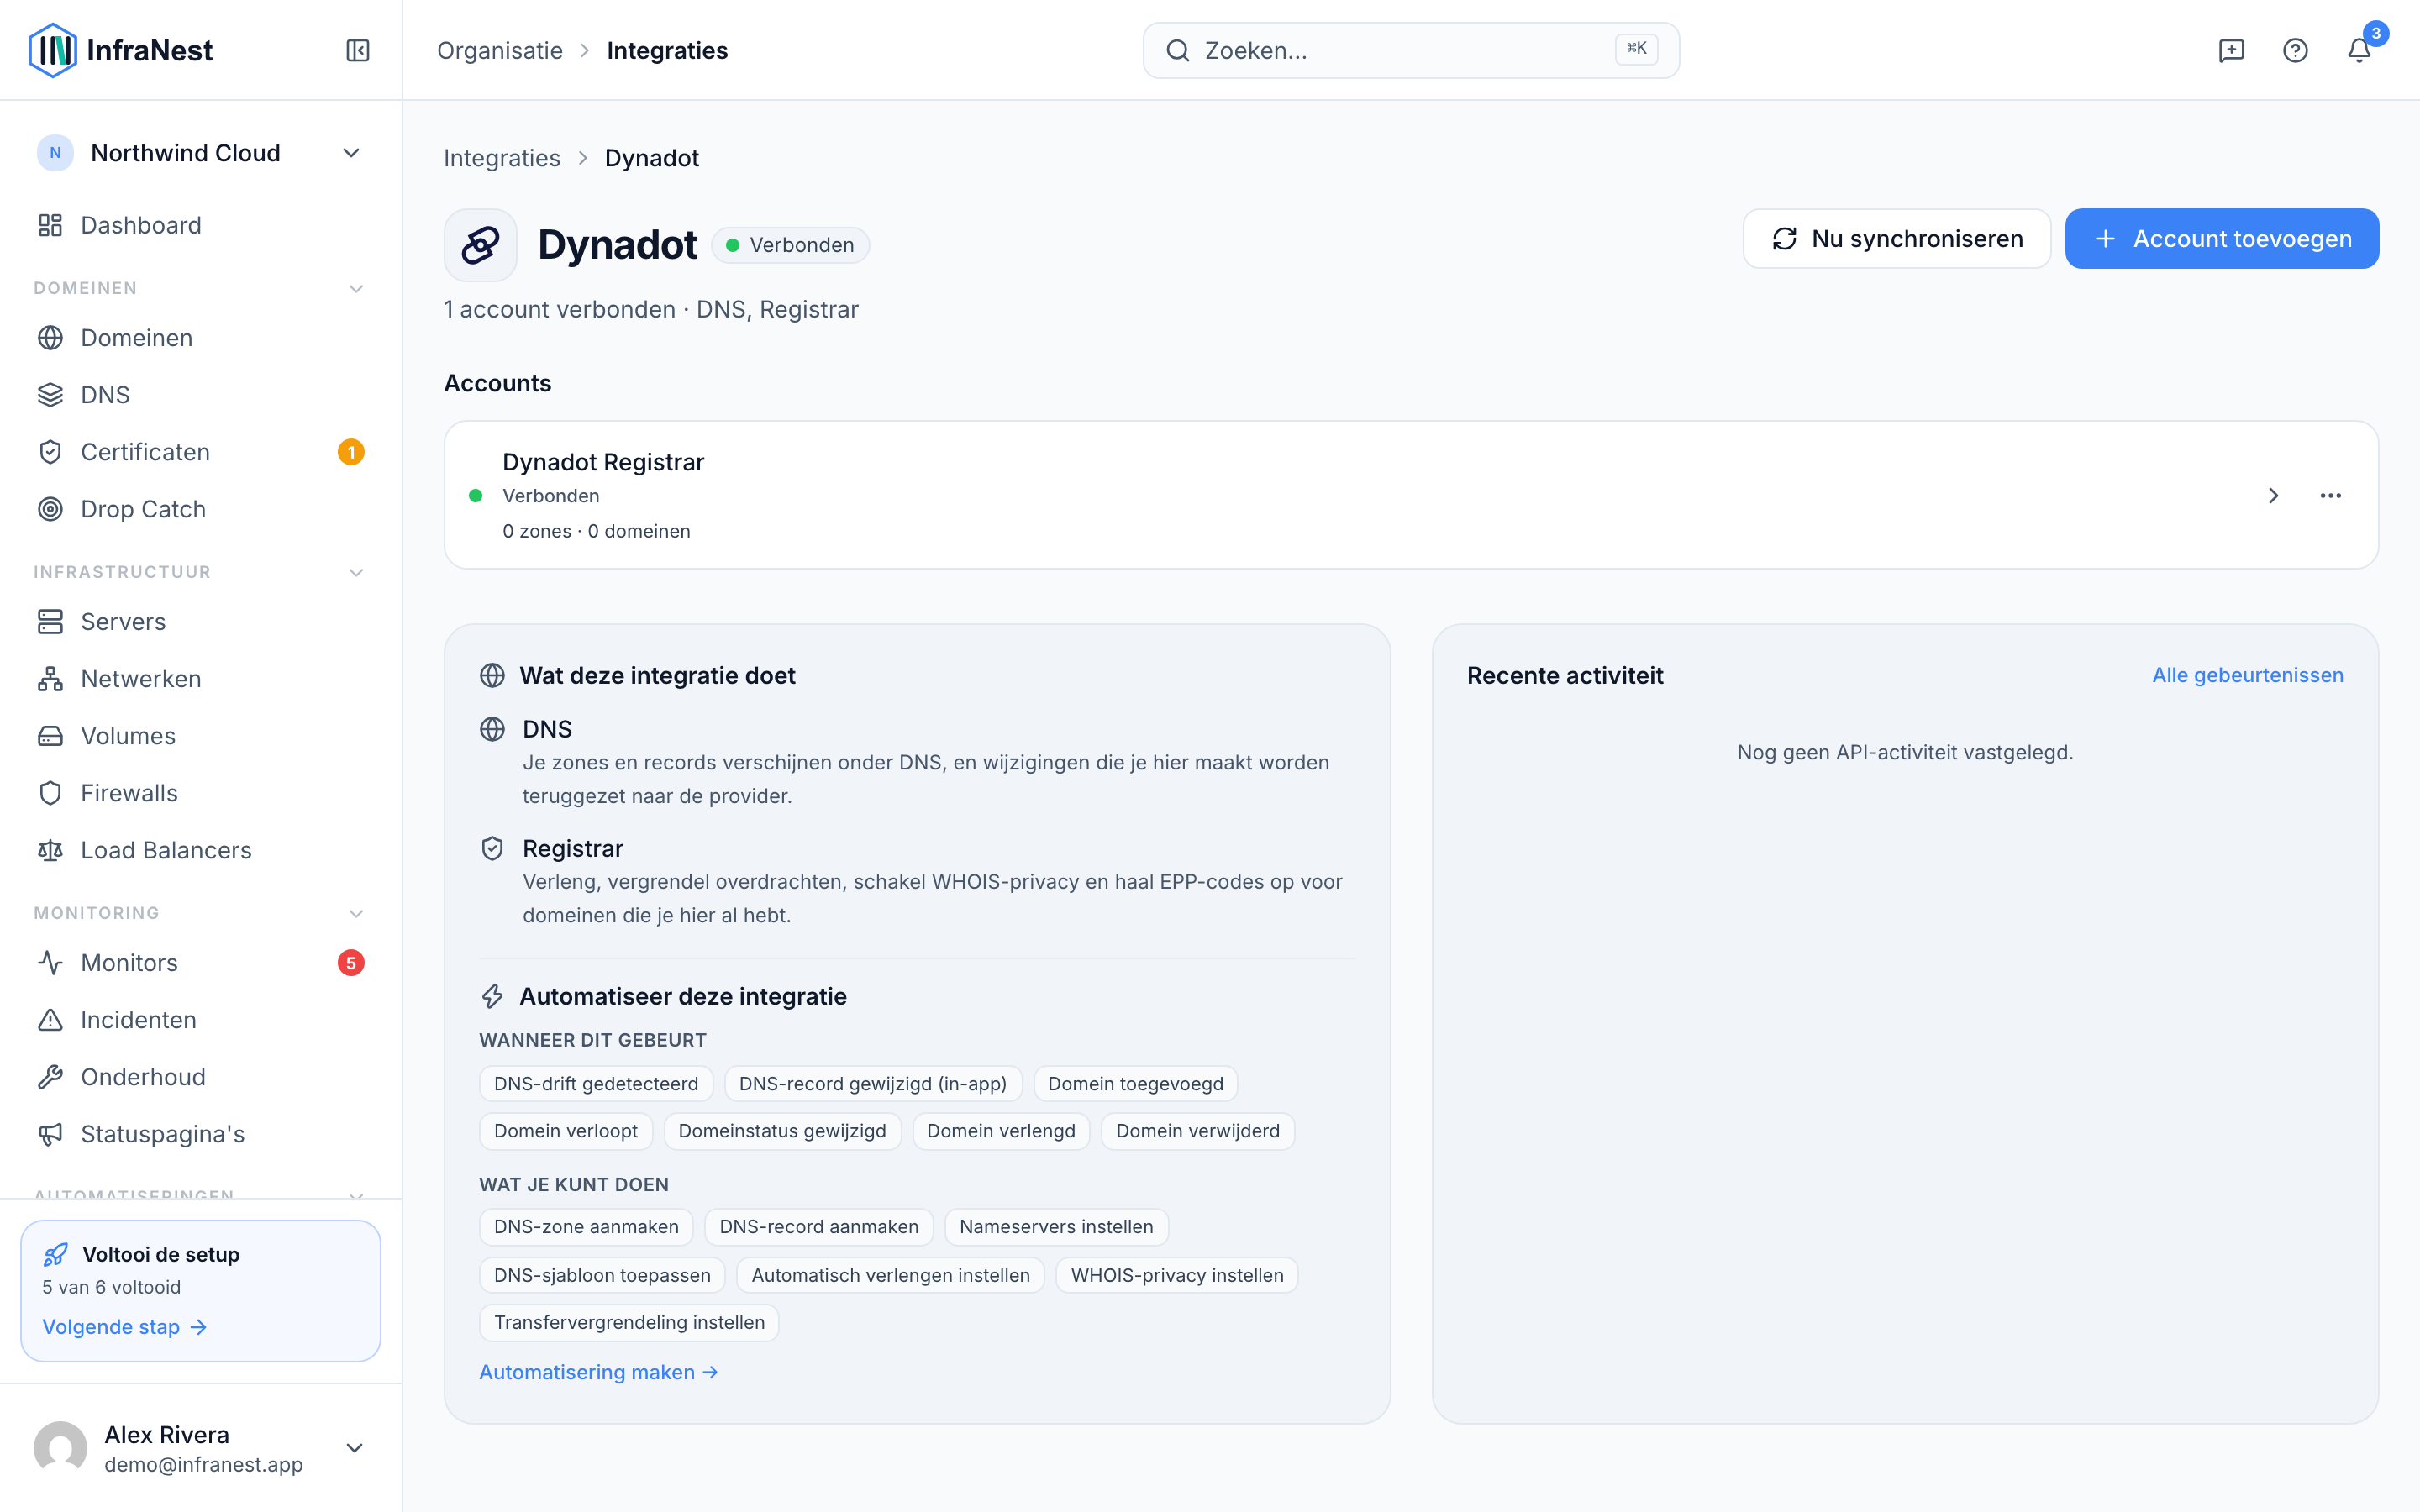Collapse the sidebar panel icon
Image resolution: width=2420 pixels, height=1512 pixels.
point(358,50)
